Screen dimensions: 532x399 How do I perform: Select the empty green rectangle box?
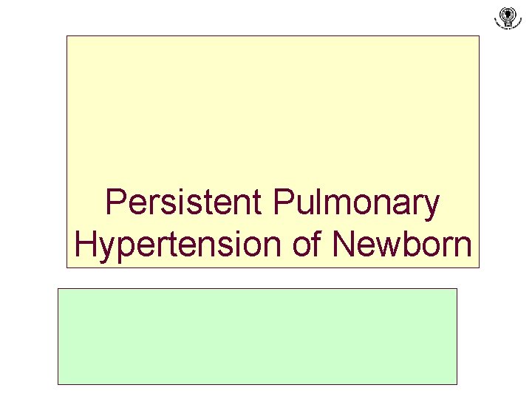[258, 336]
